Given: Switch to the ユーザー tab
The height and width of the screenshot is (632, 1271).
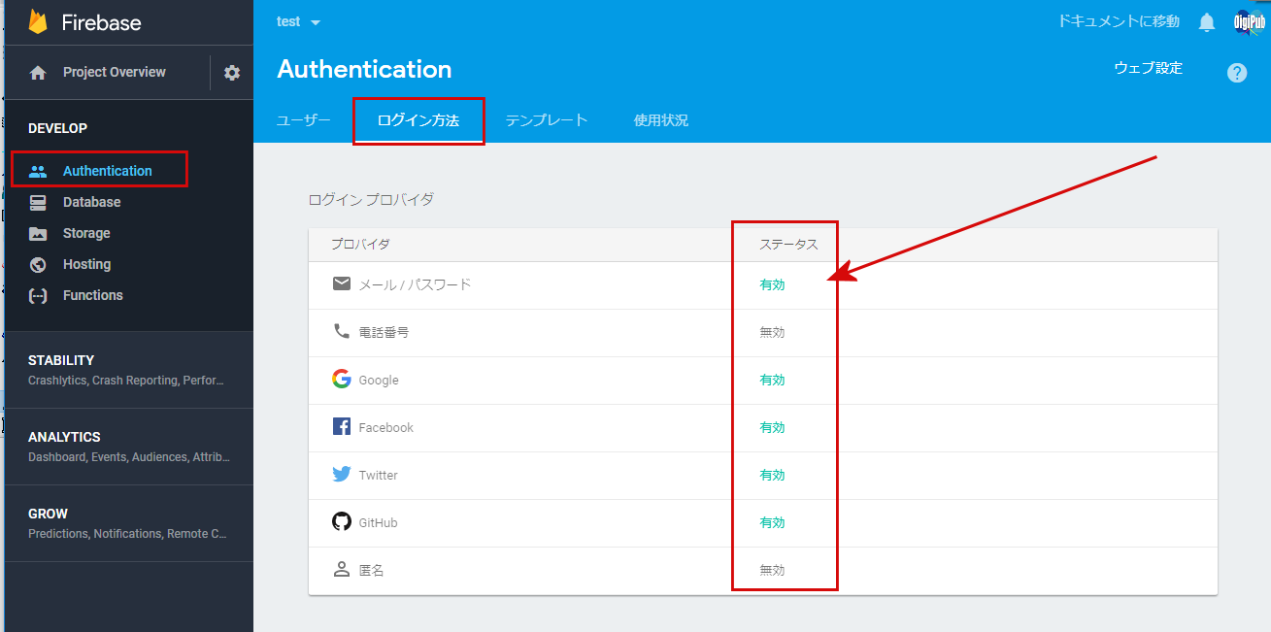Looking at the screenshot, I should click(304, 120).
